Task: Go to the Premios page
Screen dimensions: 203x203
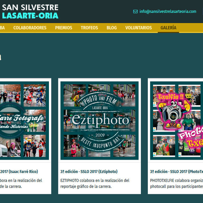Action: click(64, 28)
